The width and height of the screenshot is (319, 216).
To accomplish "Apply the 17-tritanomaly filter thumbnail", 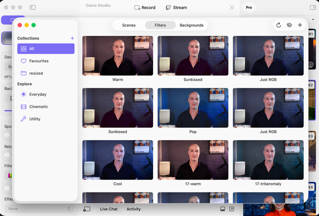I will [x=268, y=160].
